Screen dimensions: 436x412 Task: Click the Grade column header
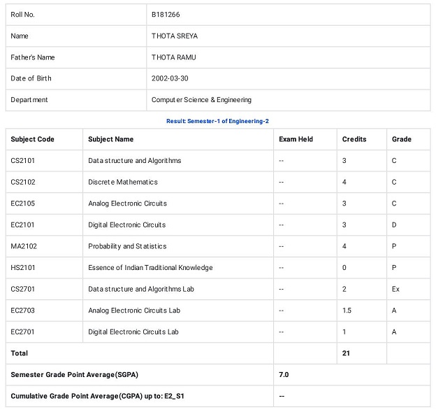pos(402,139)
